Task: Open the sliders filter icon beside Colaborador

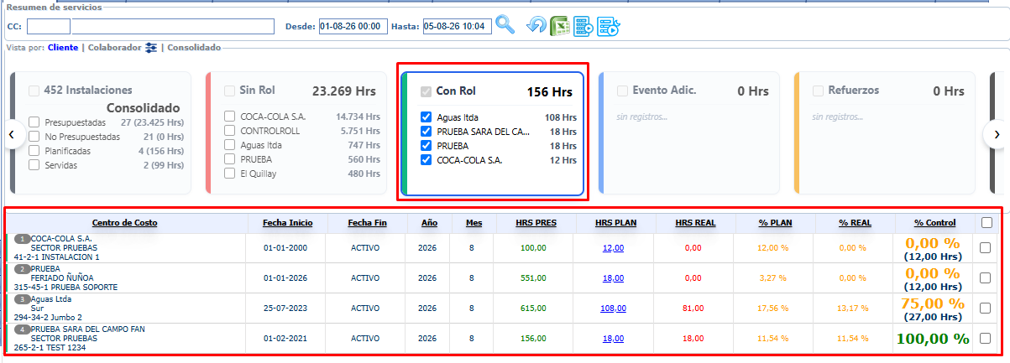Action: pos(151,48)
